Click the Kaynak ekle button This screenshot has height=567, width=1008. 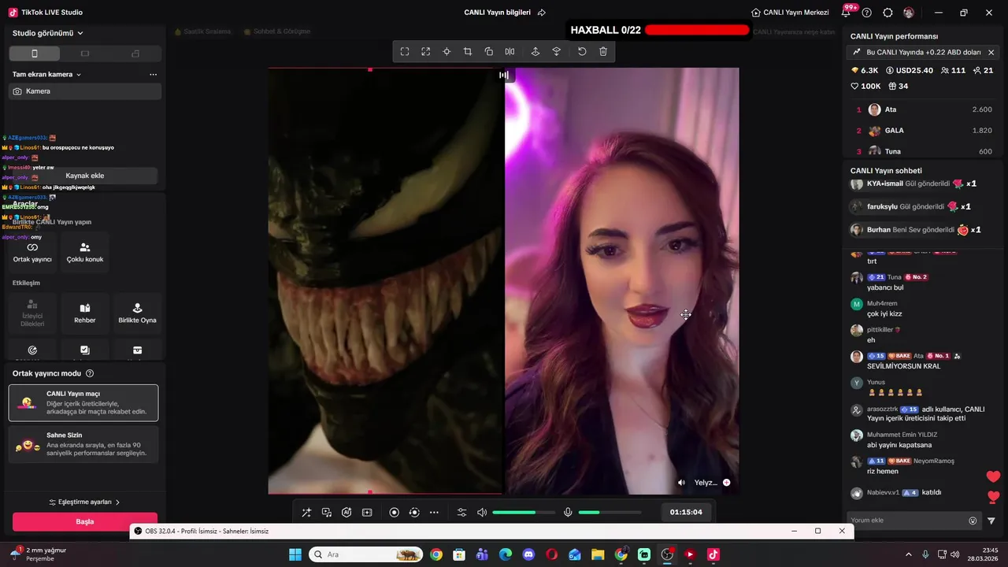[x=85, y=176]
